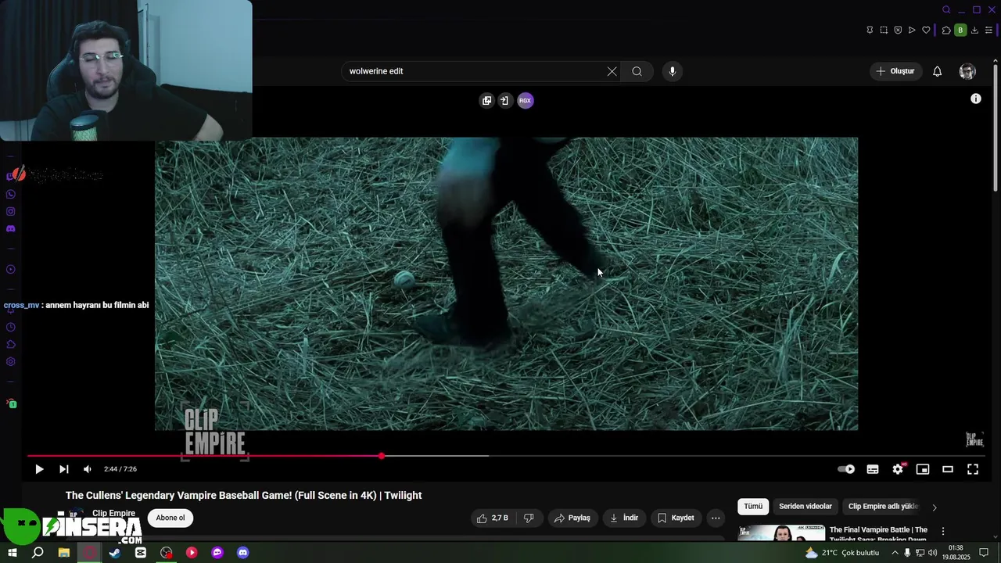This screenshot has height=563, width=1001.
Task: Select the Clip Empire adlı yükle chip
Action: coord(883,507)
